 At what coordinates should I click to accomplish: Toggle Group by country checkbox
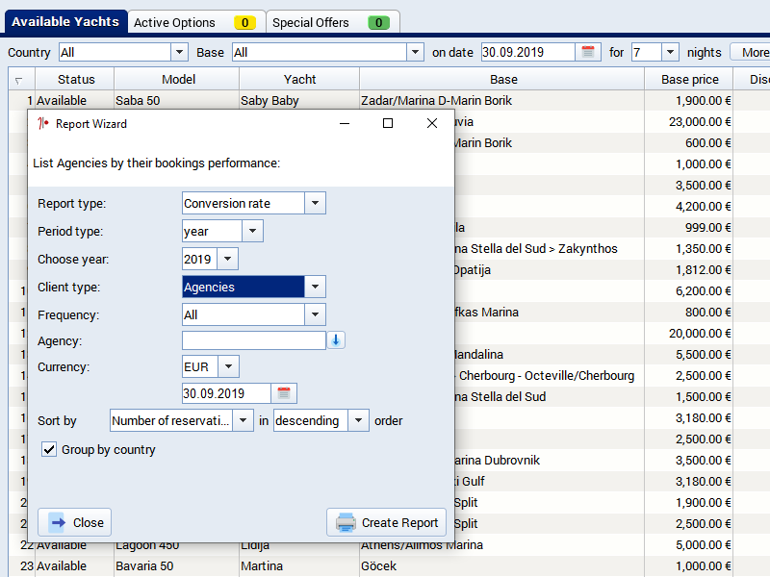(x=49, y=450)
